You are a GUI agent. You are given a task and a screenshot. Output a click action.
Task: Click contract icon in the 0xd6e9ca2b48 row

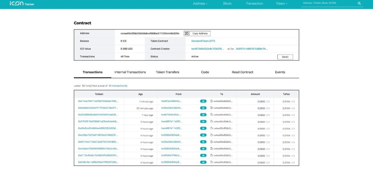pyautogui.click(x=212, y=128)
